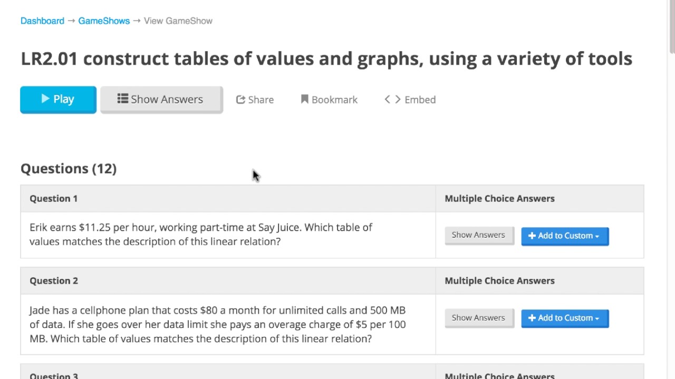Open Add to Custom dropdown for Question 1
The width and height of the screenshot is (675, 379).
[x=597, y=236]
